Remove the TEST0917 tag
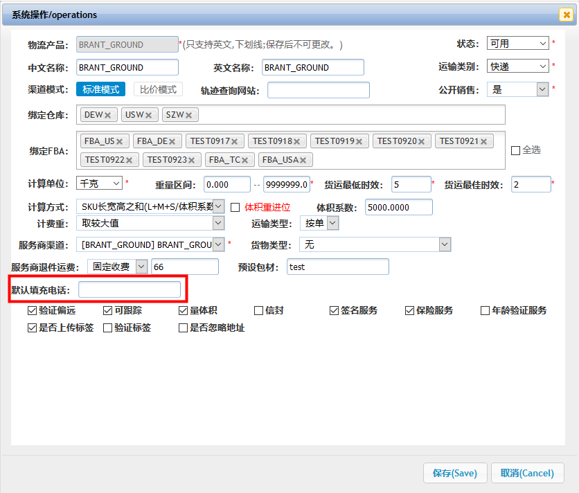The image size is (579, 493). pyautogui.click(x=234, y=141)
